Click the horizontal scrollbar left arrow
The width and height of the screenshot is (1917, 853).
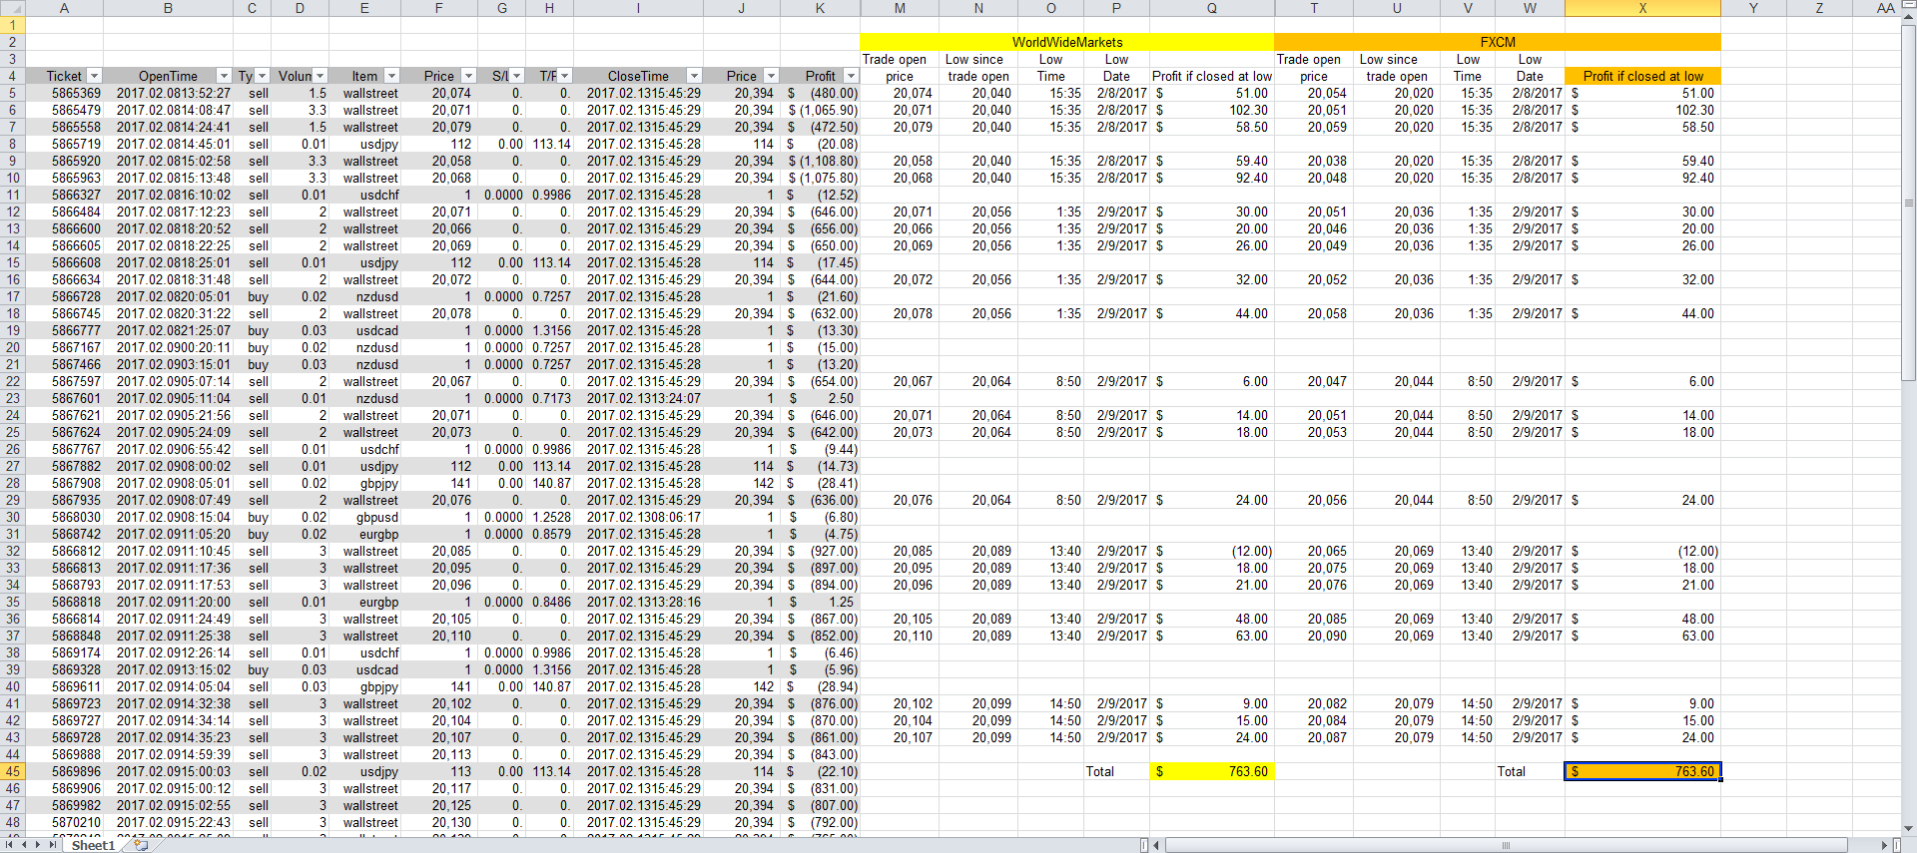(x=1156, y=845)
